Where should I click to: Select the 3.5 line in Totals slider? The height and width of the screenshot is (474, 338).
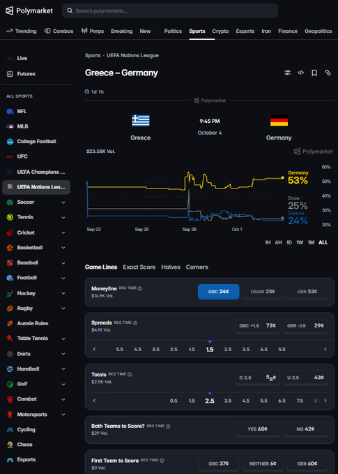pos(228,401)
